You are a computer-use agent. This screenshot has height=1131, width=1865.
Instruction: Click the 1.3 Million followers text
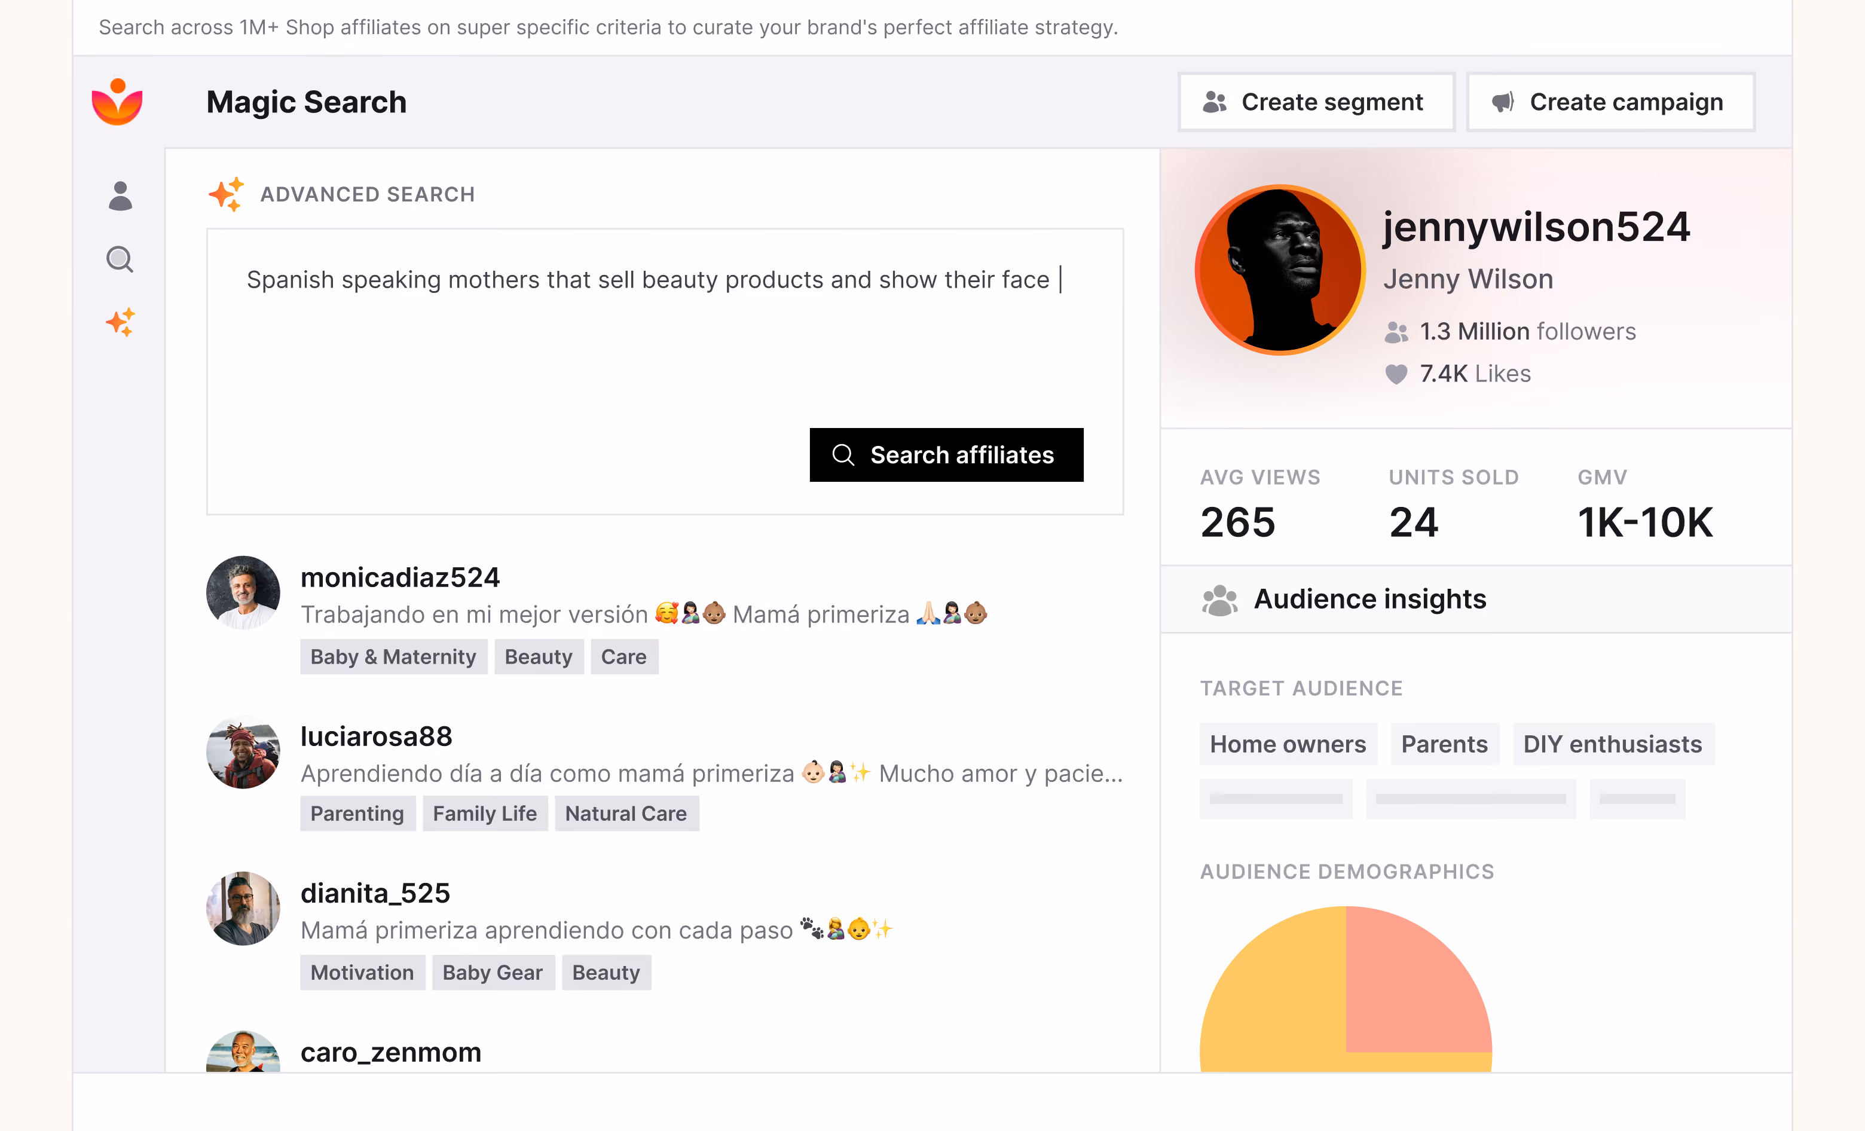click(x=1528, y=332)
